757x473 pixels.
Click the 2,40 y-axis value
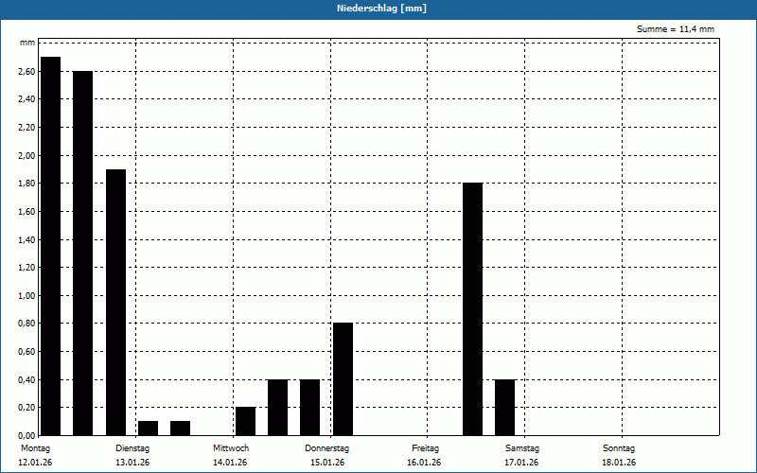click(x=27, y=99)
